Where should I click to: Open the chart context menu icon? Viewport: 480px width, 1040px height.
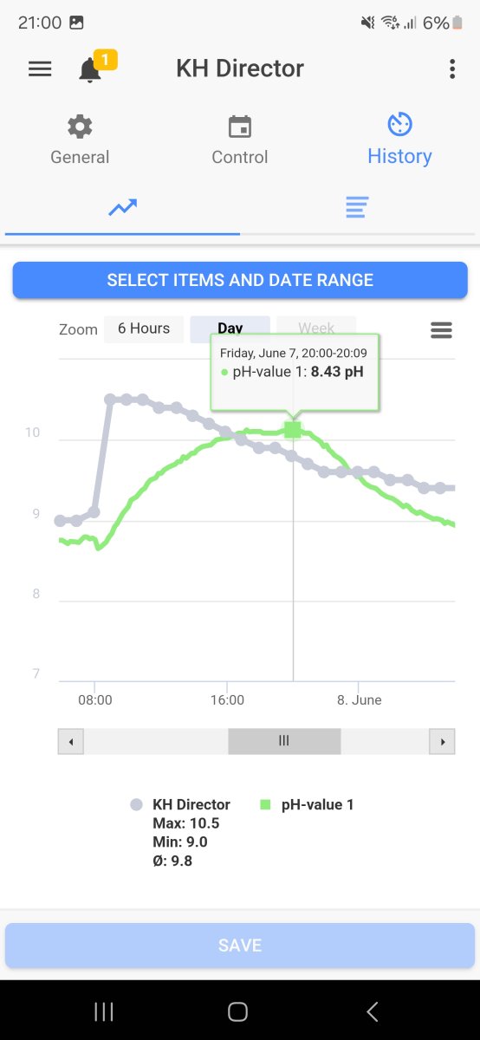tap(442, 329)
